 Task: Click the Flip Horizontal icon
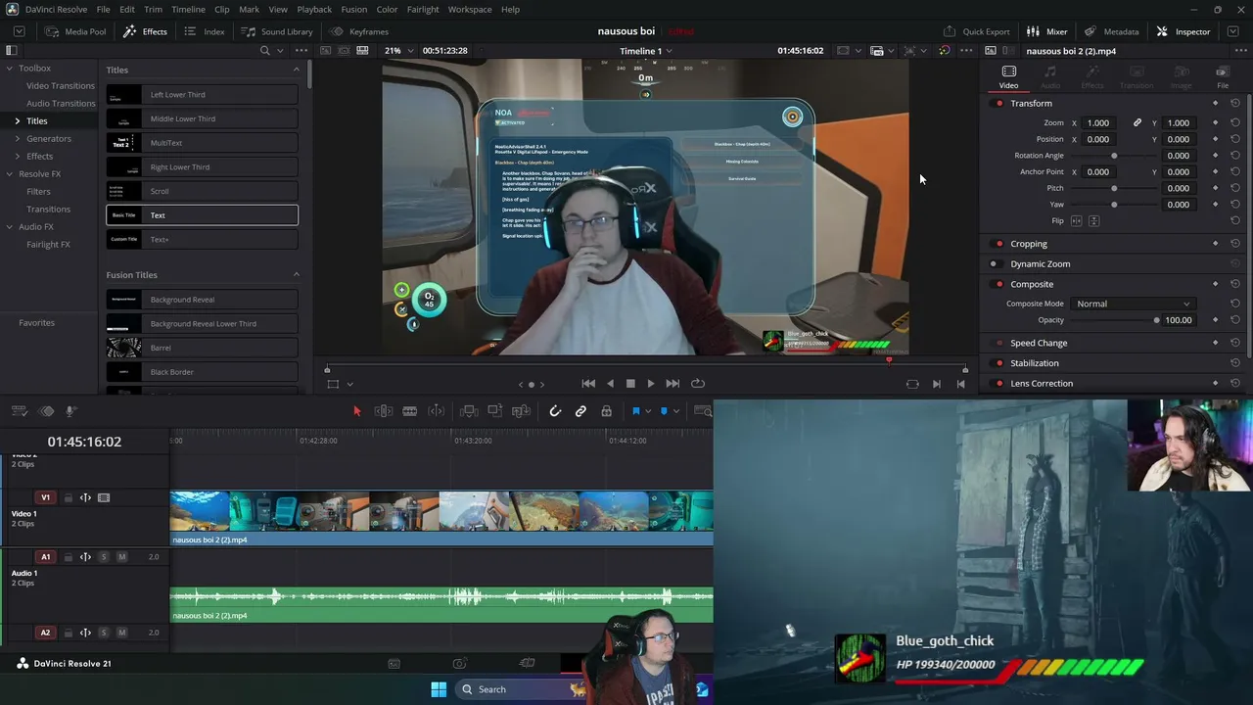(1077, 221)
